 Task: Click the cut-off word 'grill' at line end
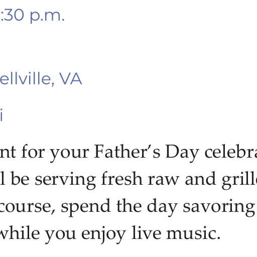pyautogui.click(x=239, y=180)
